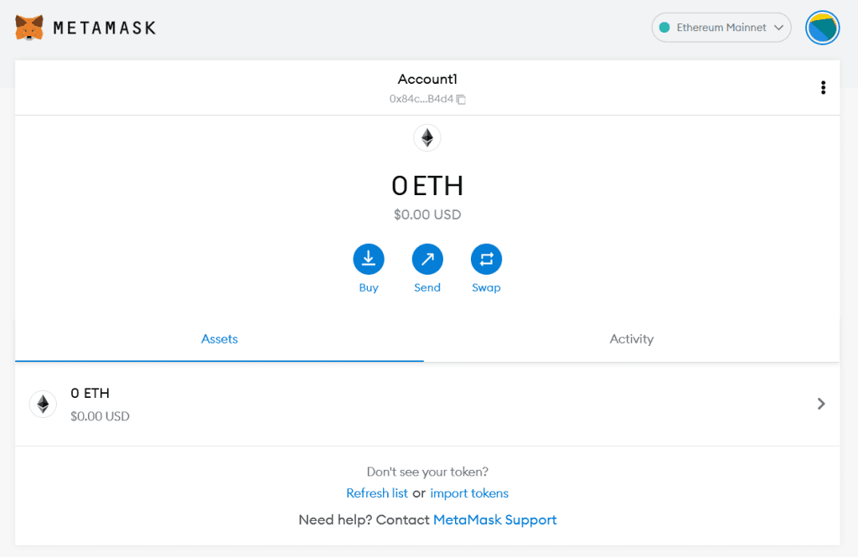
Task: Click the Send arrow button
Action: tap(427, 259)
